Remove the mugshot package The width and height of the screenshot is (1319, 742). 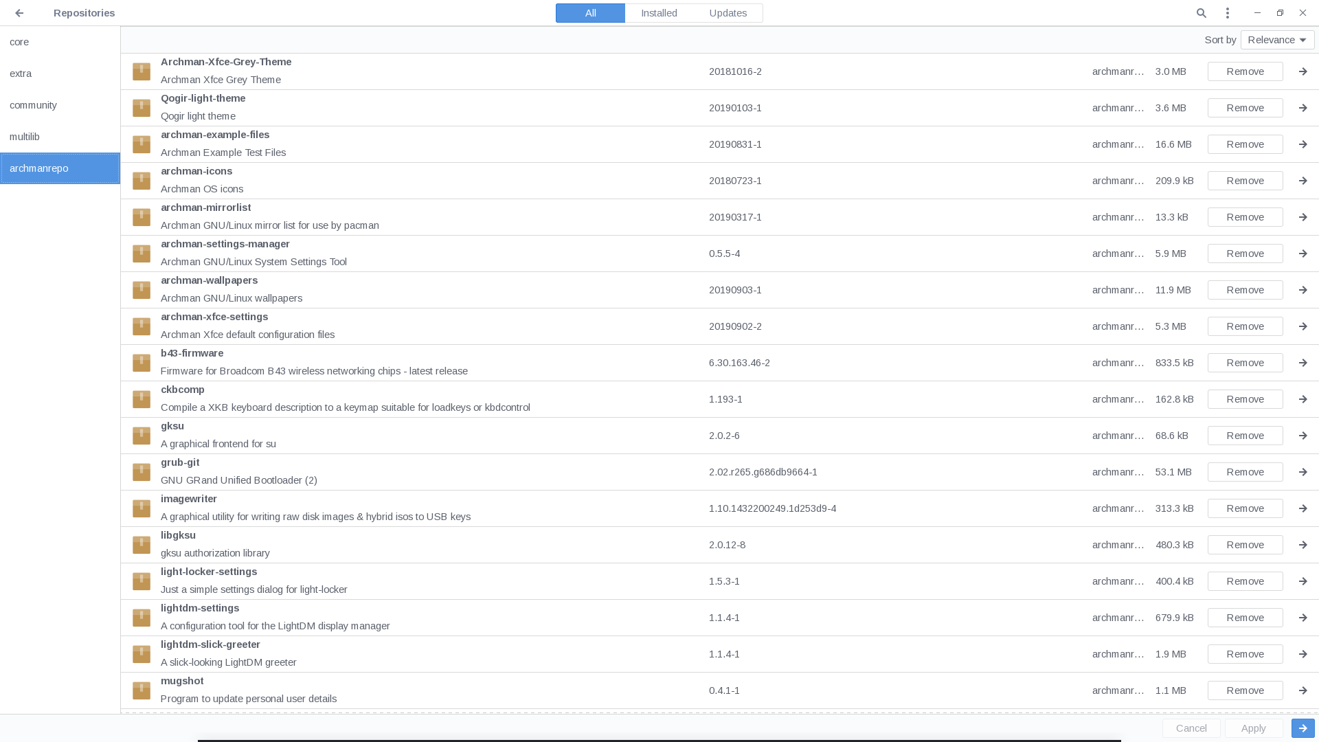[1245, 690]
